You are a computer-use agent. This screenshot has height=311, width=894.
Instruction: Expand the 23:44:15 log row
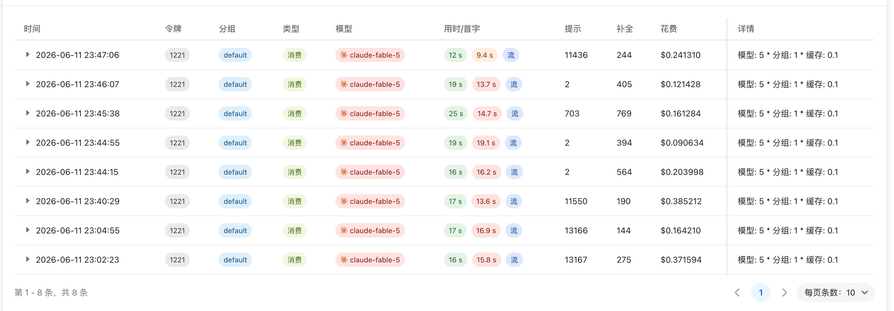click(27, 171)
